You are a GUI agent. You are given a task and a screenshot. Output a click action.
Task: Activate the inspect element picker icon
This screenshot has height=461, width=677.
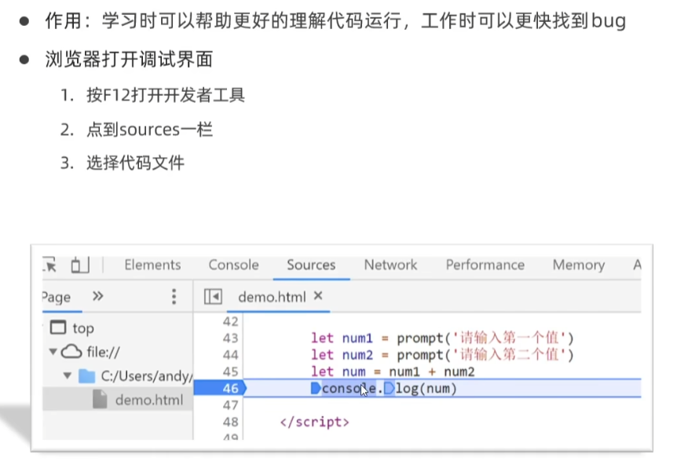click(x=50, y=265)
